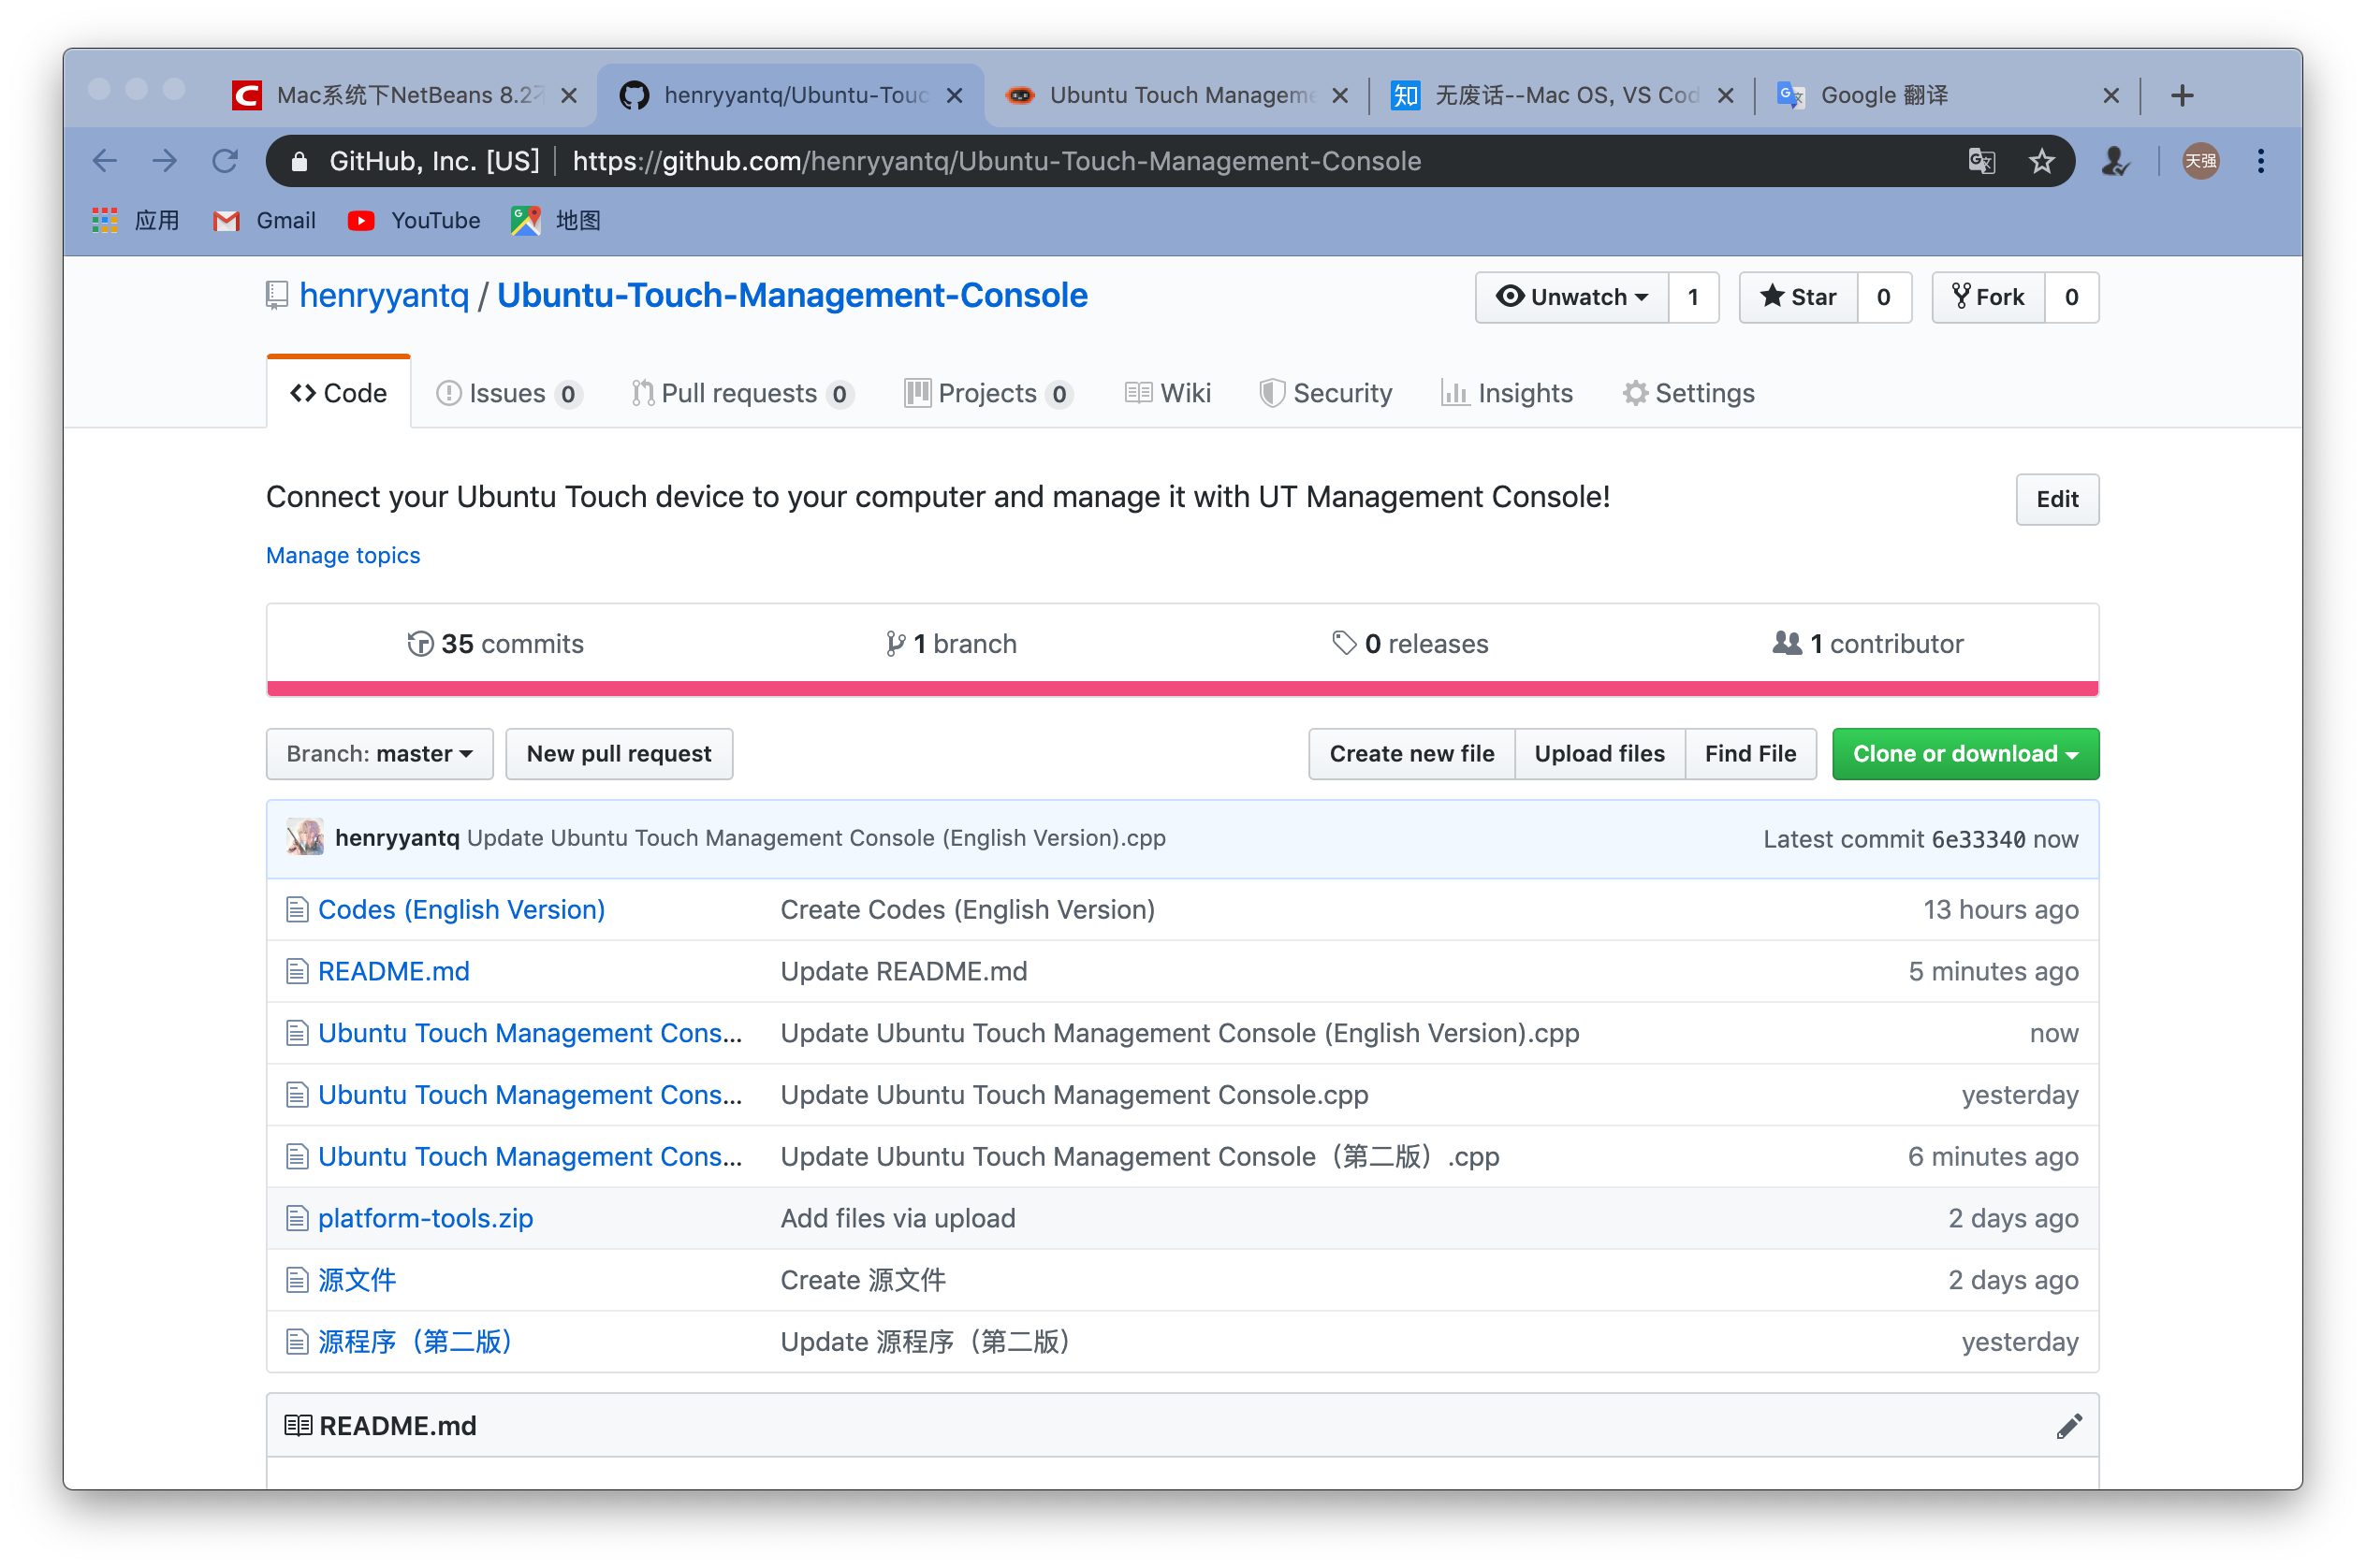Open the Codes (English Version) file
This screenshot has height=1568, width=2366.
pyautogui.click(x=461, y=909)
